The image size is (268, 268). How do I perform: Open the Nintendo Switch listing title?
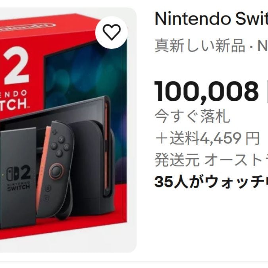tap(211, 19)
